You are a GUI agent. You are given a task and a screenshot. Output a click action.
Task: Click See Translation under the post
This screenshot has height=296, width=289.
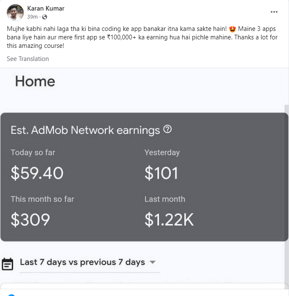[28, 59]
